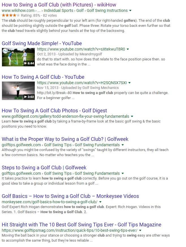Click 'Rating: 85% - 82 votes' text
186x247 pixels.
[x=39, y=16]
